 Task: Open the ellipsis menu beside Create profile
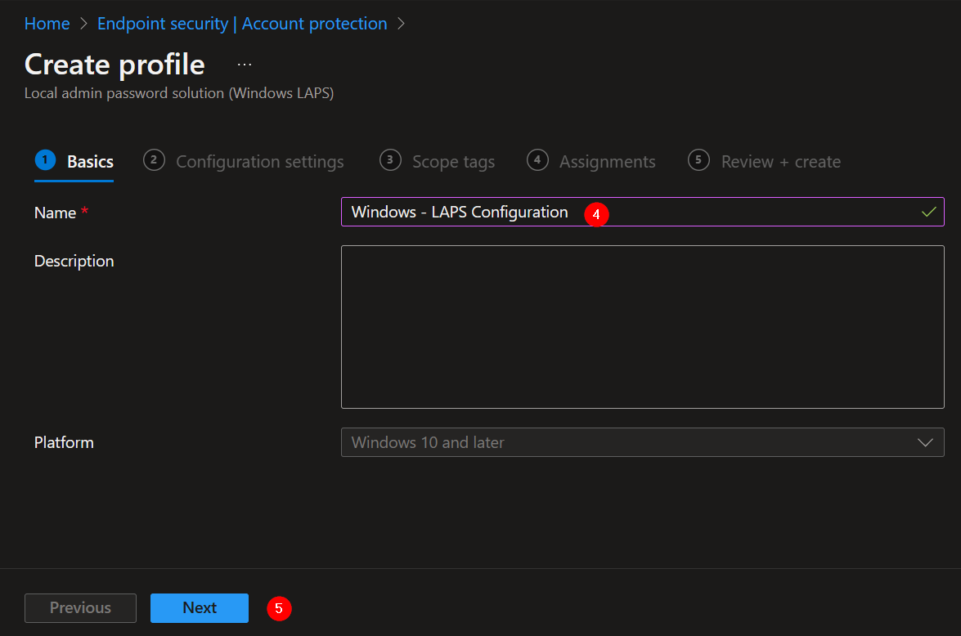(x=245, y=65)
